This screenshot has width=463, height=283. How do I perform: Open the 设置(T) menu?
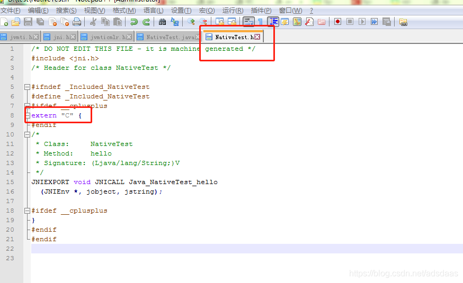click(181, 11)
